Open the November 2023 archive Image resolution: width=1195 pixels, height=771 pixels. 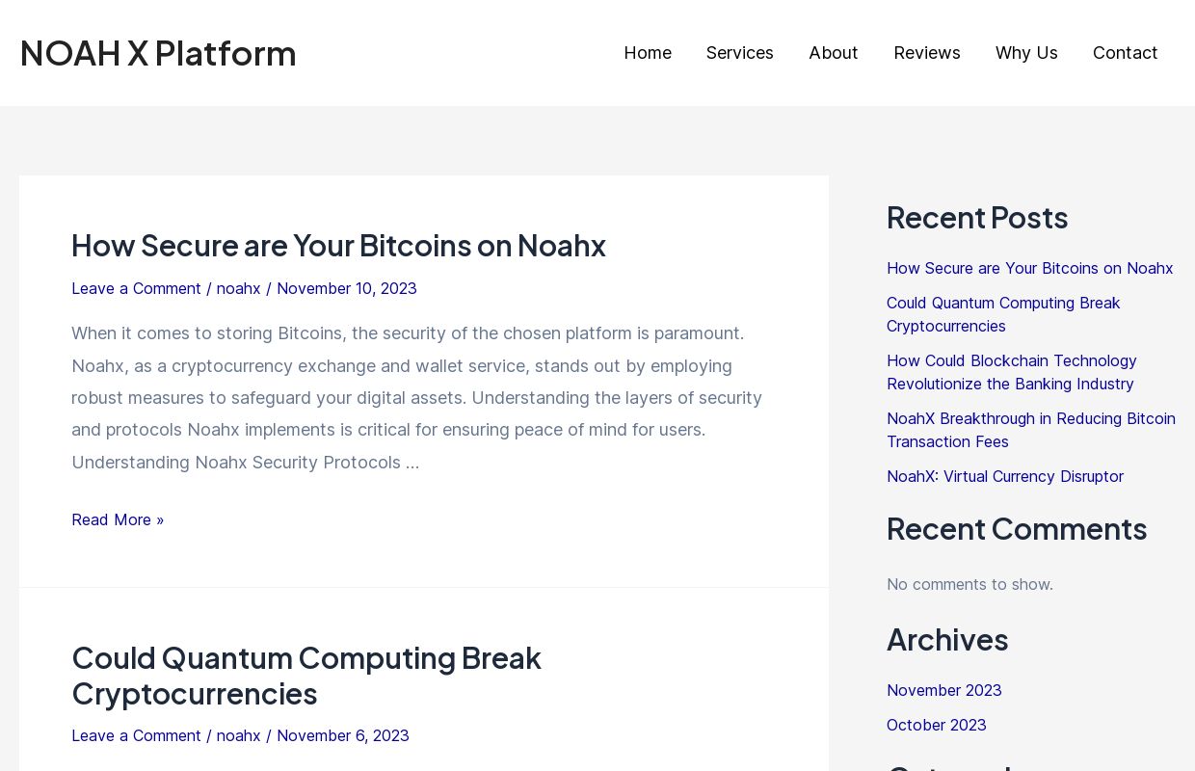[x=943, y=690]
